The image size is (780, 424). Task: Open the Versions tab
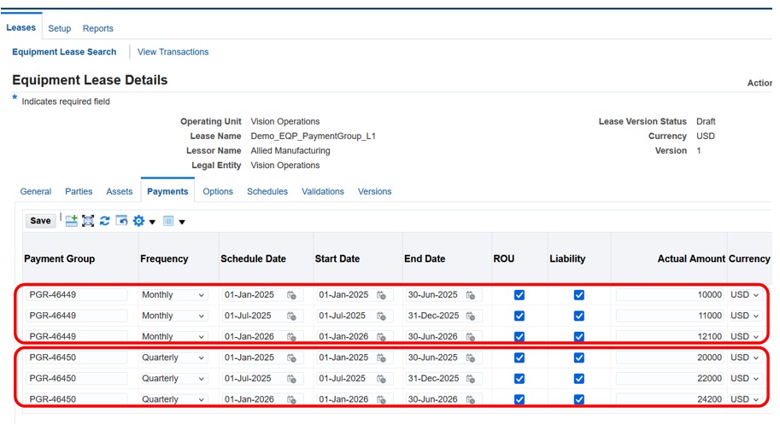(x=374, y=192)
